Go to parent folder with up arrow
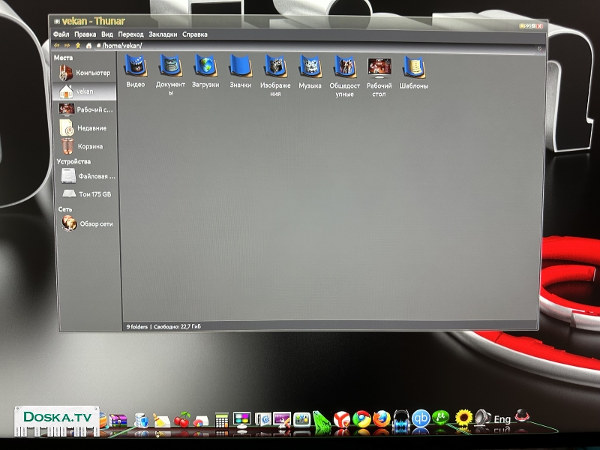Image resolution: width=600 pixels, height=450 pixels. (x=78, y=46)
